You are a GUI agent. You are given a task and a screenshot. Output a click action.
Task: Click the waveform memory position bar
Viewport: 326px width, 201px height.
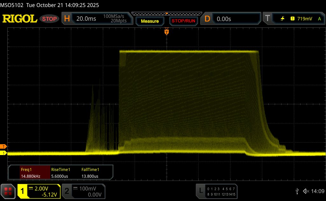[166, 14]
